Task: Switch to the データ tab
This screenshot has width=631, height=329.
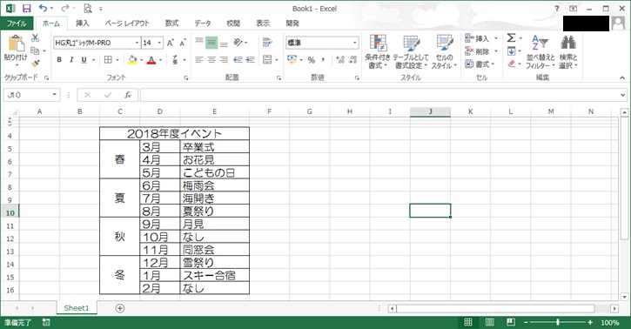Action: 203,23
